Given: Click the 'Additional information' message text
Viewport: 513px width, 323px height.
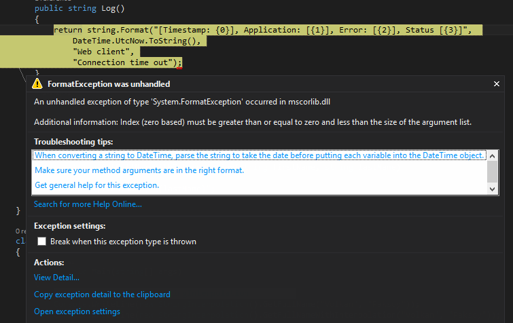Looking at the screenshot, I should coord(253,122).
